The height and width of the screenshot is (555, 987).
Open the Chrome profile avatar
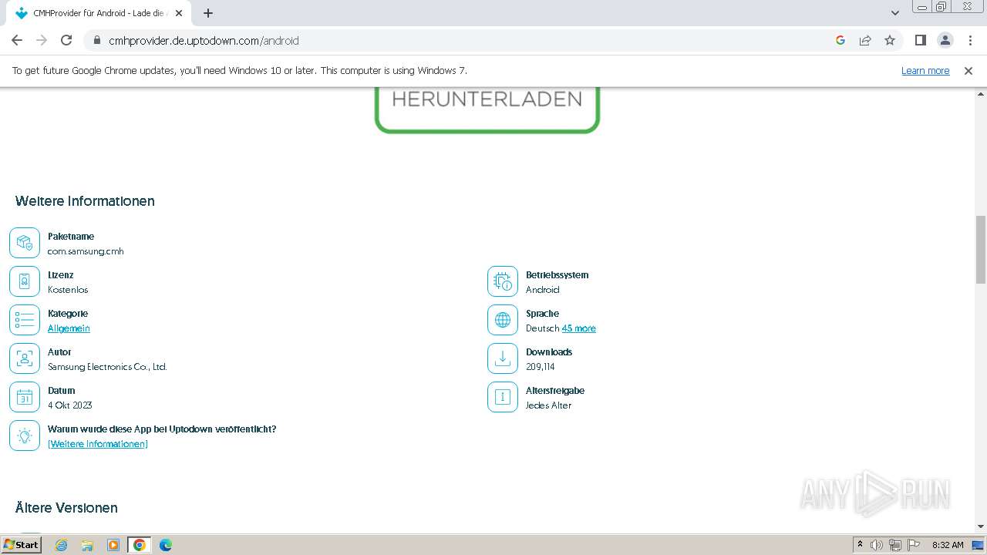[945, 40]
